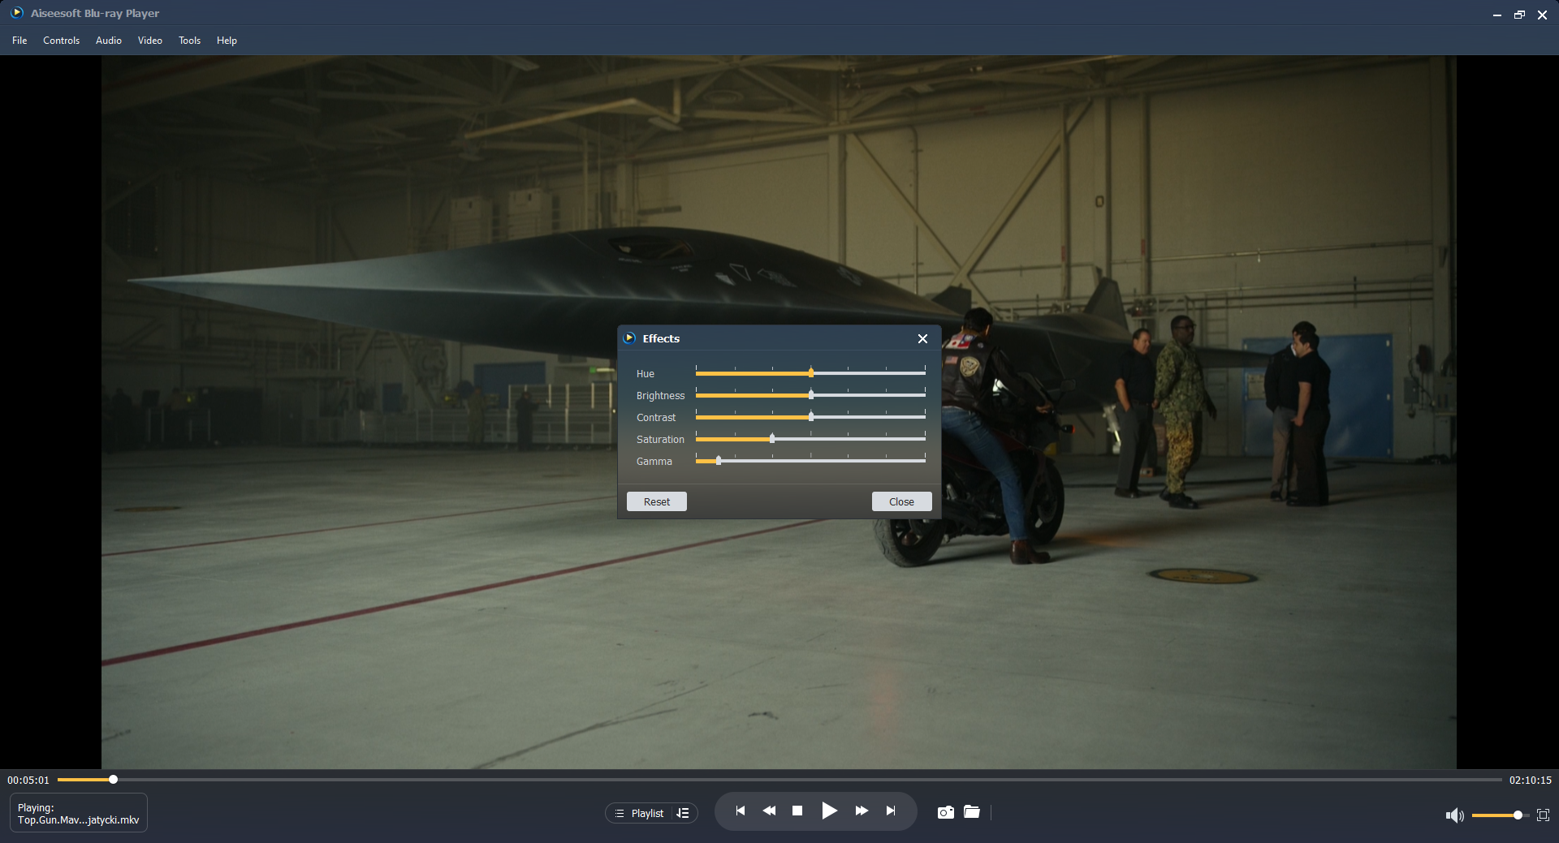Rewind the video

(x=769, y=811)
